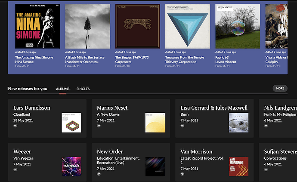
Task: Click the Cloudland album cover thumbnail
Action: 71,123
